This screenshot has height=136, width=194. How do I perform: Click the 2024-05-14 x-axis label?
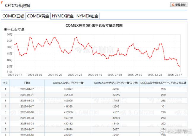15,75
